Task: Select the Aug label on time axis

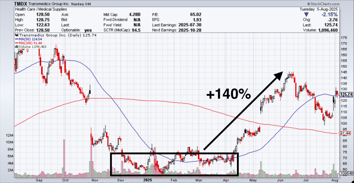Action: coord(334,179)
